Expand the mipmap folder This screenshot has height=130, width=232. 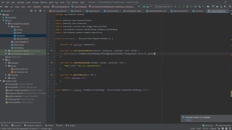6,75
